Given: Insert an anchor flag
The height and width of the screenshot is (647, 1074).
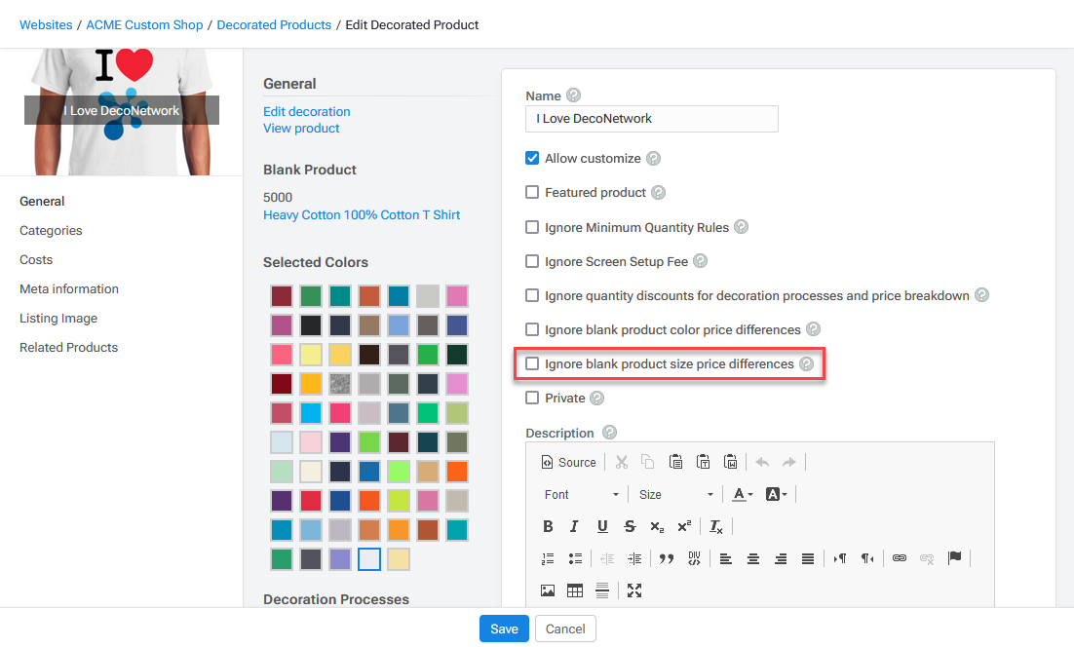Looking at the screenshot, I should click(x=954, y=558).
